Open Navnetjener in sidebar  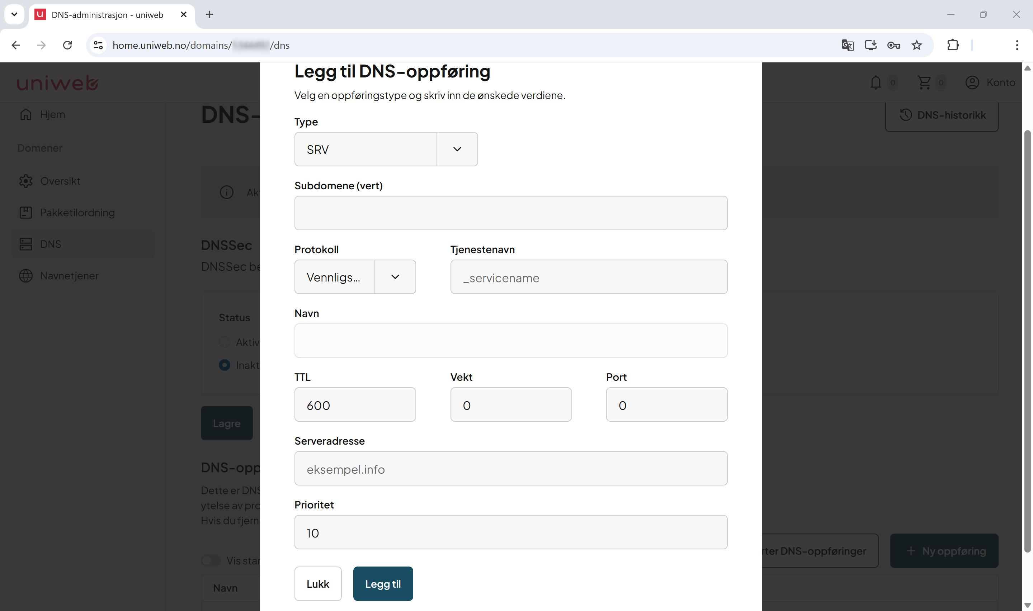click(x=69, y=275)
